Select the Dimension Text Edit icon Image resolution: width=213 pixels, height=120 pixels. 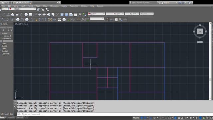coord(83,20)
